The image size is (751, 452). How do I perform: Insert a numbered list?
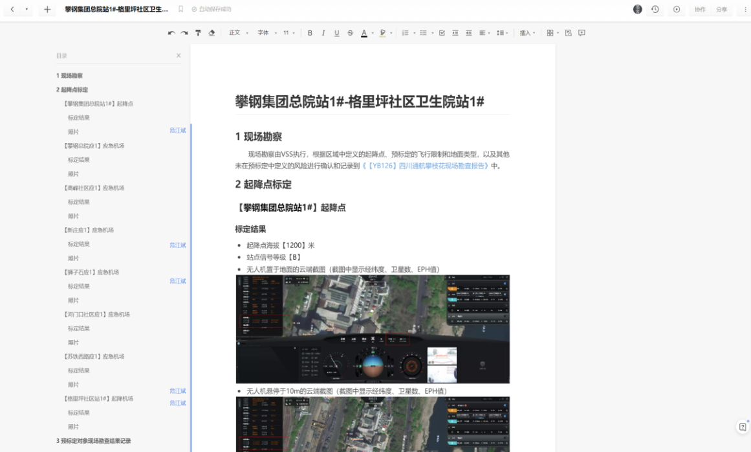click(x=405, y=33)
